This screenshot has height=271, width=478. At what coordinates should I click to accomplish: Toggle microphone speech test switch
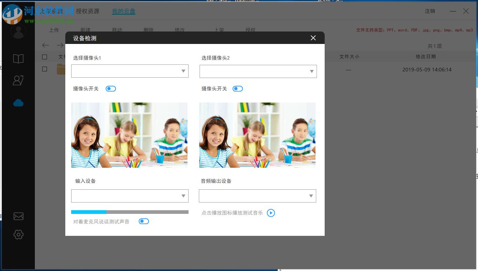click(x=144, y=221)
